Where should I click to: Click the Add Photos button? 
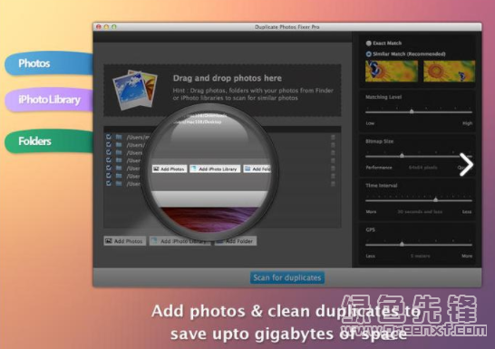point(125,241)
